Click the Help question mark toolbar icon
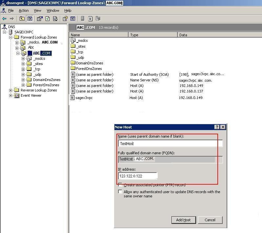 [x=65, y=19]
